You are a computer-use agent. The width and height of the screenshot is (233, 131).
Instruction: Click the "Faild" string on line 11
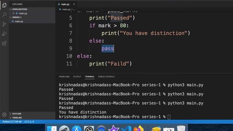click(x=118, y=64)
